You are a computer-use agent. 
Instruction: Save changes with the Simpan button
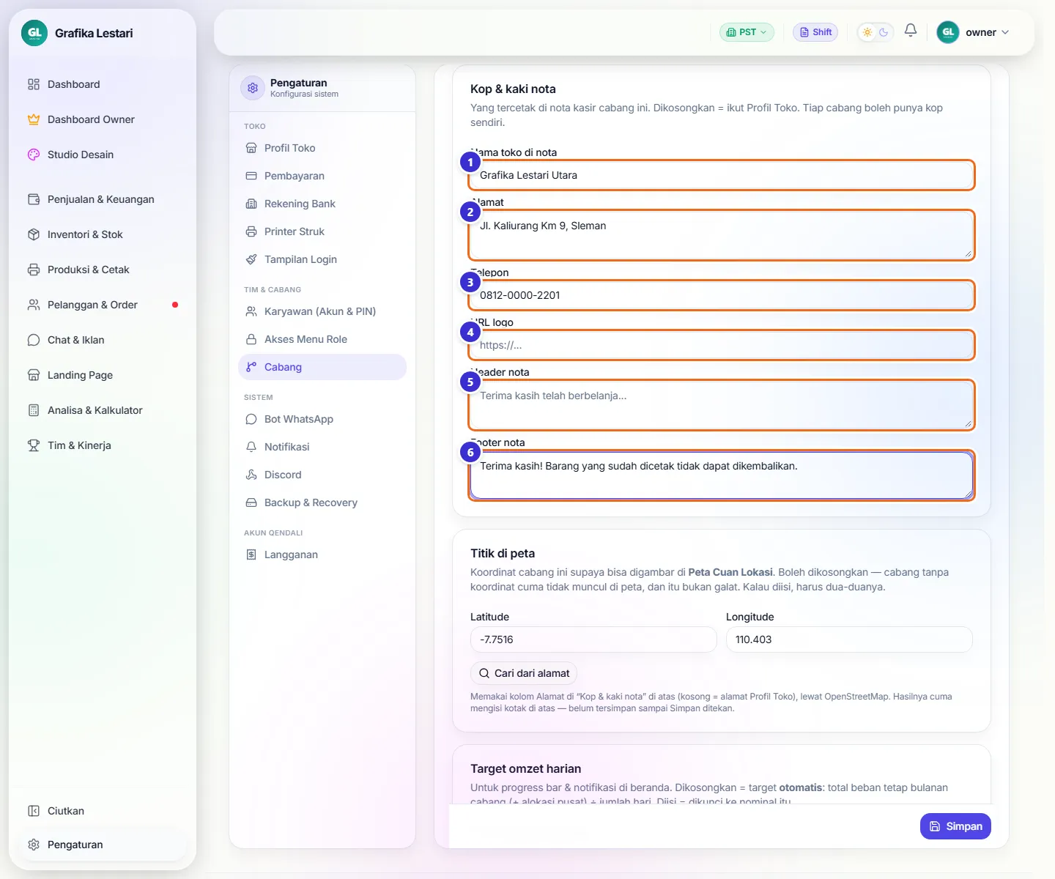pyautogui.click(x=955, y=826)
